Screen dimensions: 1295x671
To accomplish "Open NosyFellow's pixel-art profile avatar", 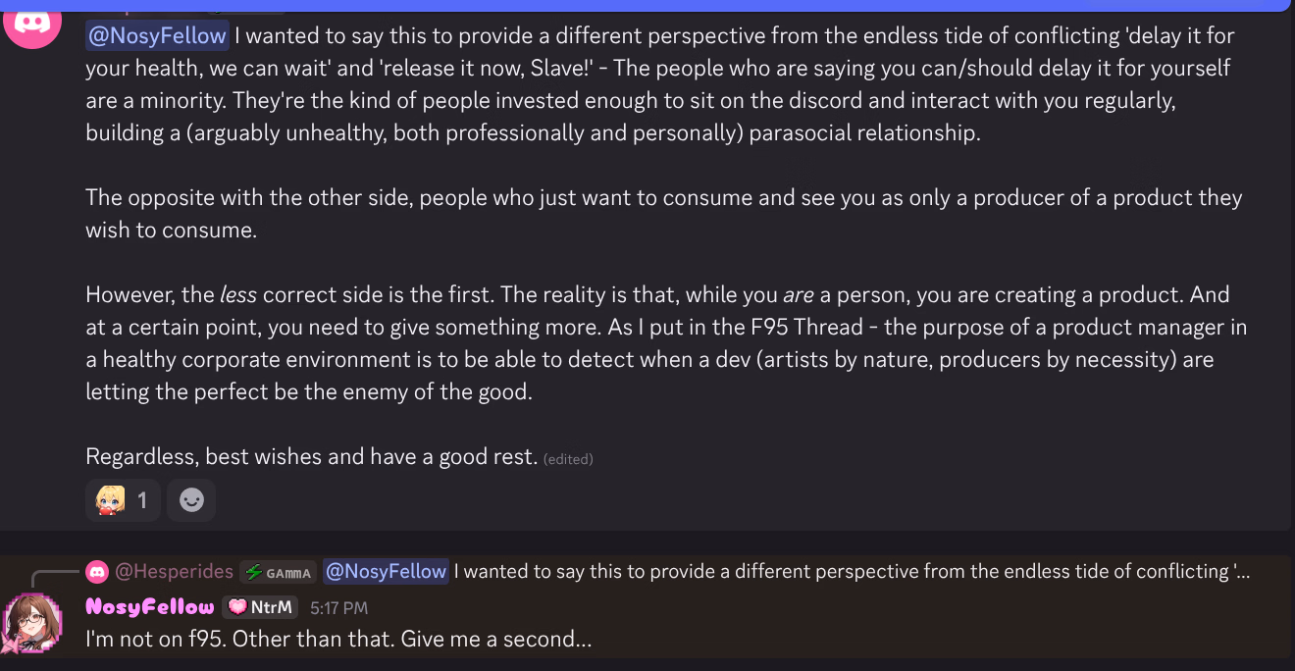I will coord(32,623).
